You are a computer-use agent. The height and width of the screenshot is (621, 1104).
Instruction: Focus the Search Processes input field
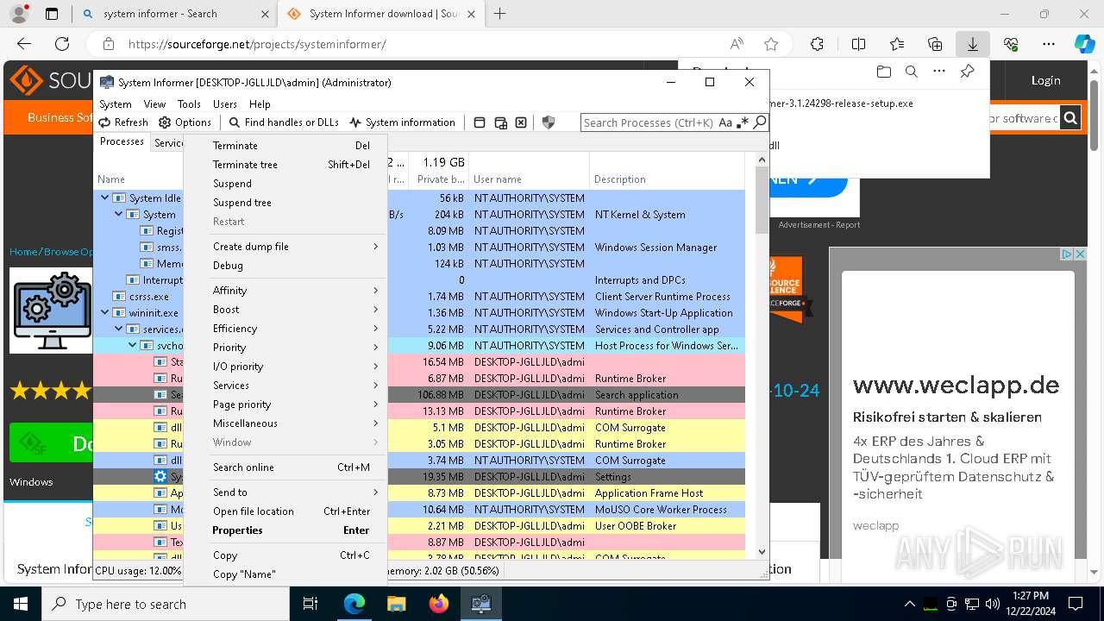[x=649, y=122]
